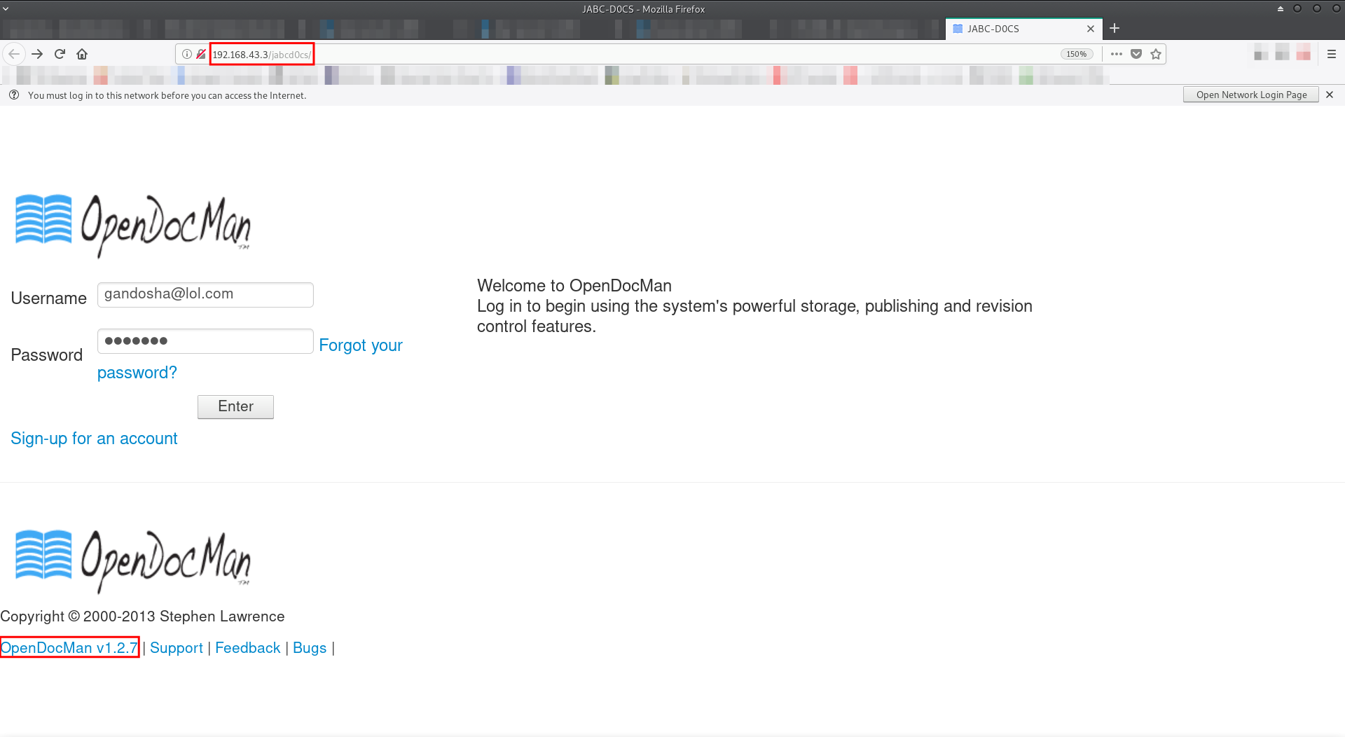Viewport: 1345px width, 737px height.
Task: Open window menu at title bar left
Action: [x=6, y=8]
